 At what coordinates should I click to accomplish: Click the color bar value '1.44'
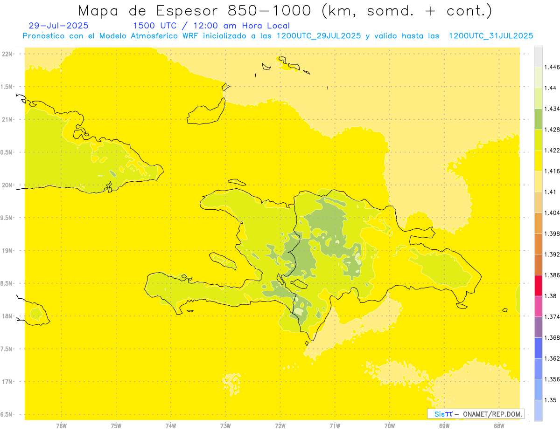pyautogui.click(x=551, y=88)
